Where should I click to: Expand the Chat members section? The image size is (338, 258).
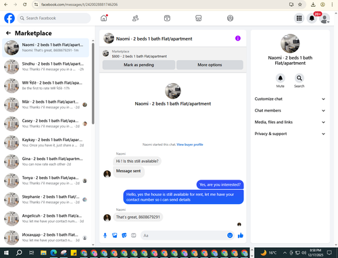coord(290,111)
